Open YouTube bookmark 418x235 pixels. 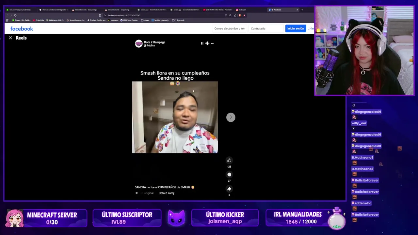(x=39, y=20)
